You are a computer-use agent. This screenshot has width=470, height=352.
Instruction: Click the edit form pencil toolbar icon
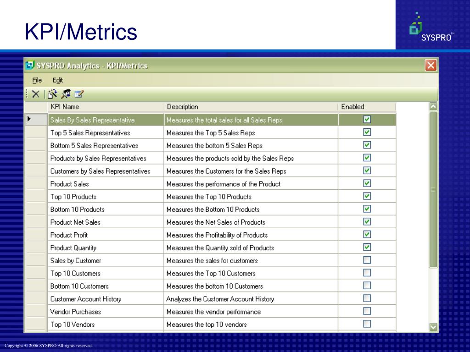(x=79, y=94)
